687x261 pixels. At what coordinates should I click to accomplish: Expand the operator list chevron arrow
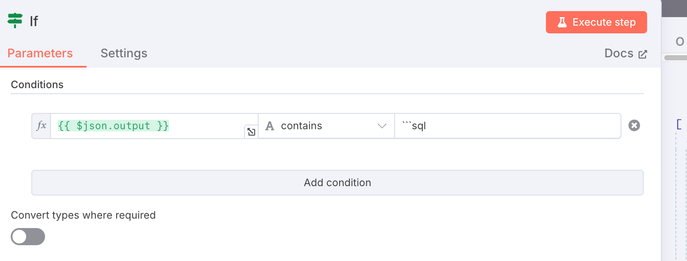[x=382, y=126]
